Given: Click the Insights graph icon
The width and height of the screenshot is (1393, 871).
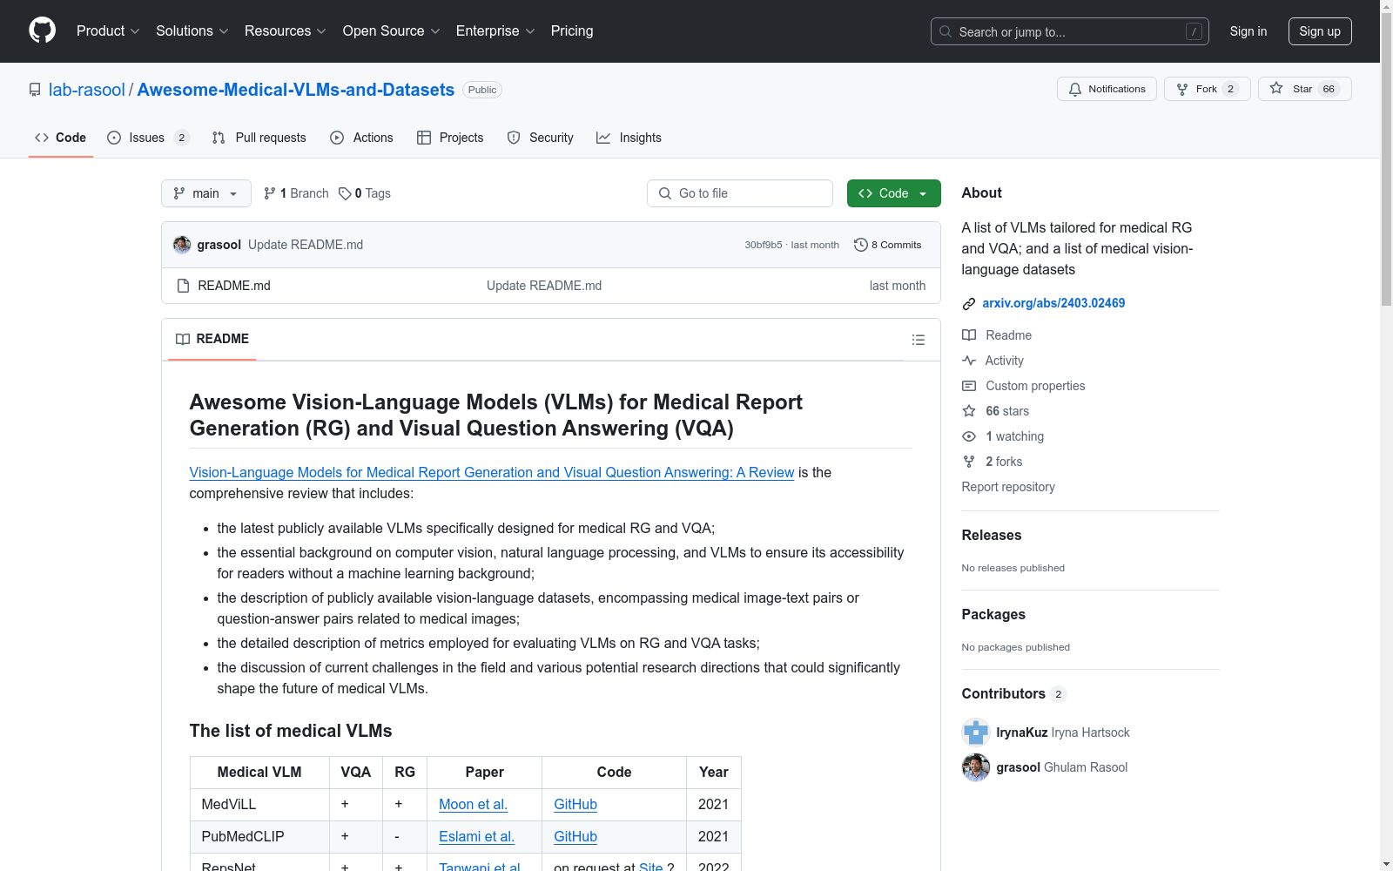Looking at the screenshot, I should pyautogui.click(x=603, y=138).
